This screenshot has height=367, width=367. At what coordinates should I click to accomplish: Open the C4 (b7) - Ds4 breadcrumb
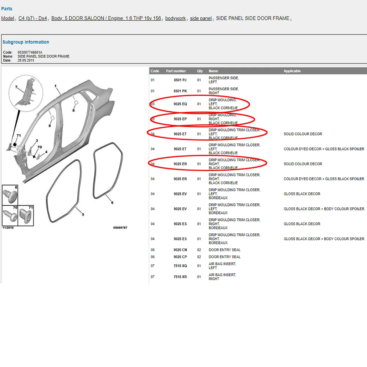coord(33,18)
